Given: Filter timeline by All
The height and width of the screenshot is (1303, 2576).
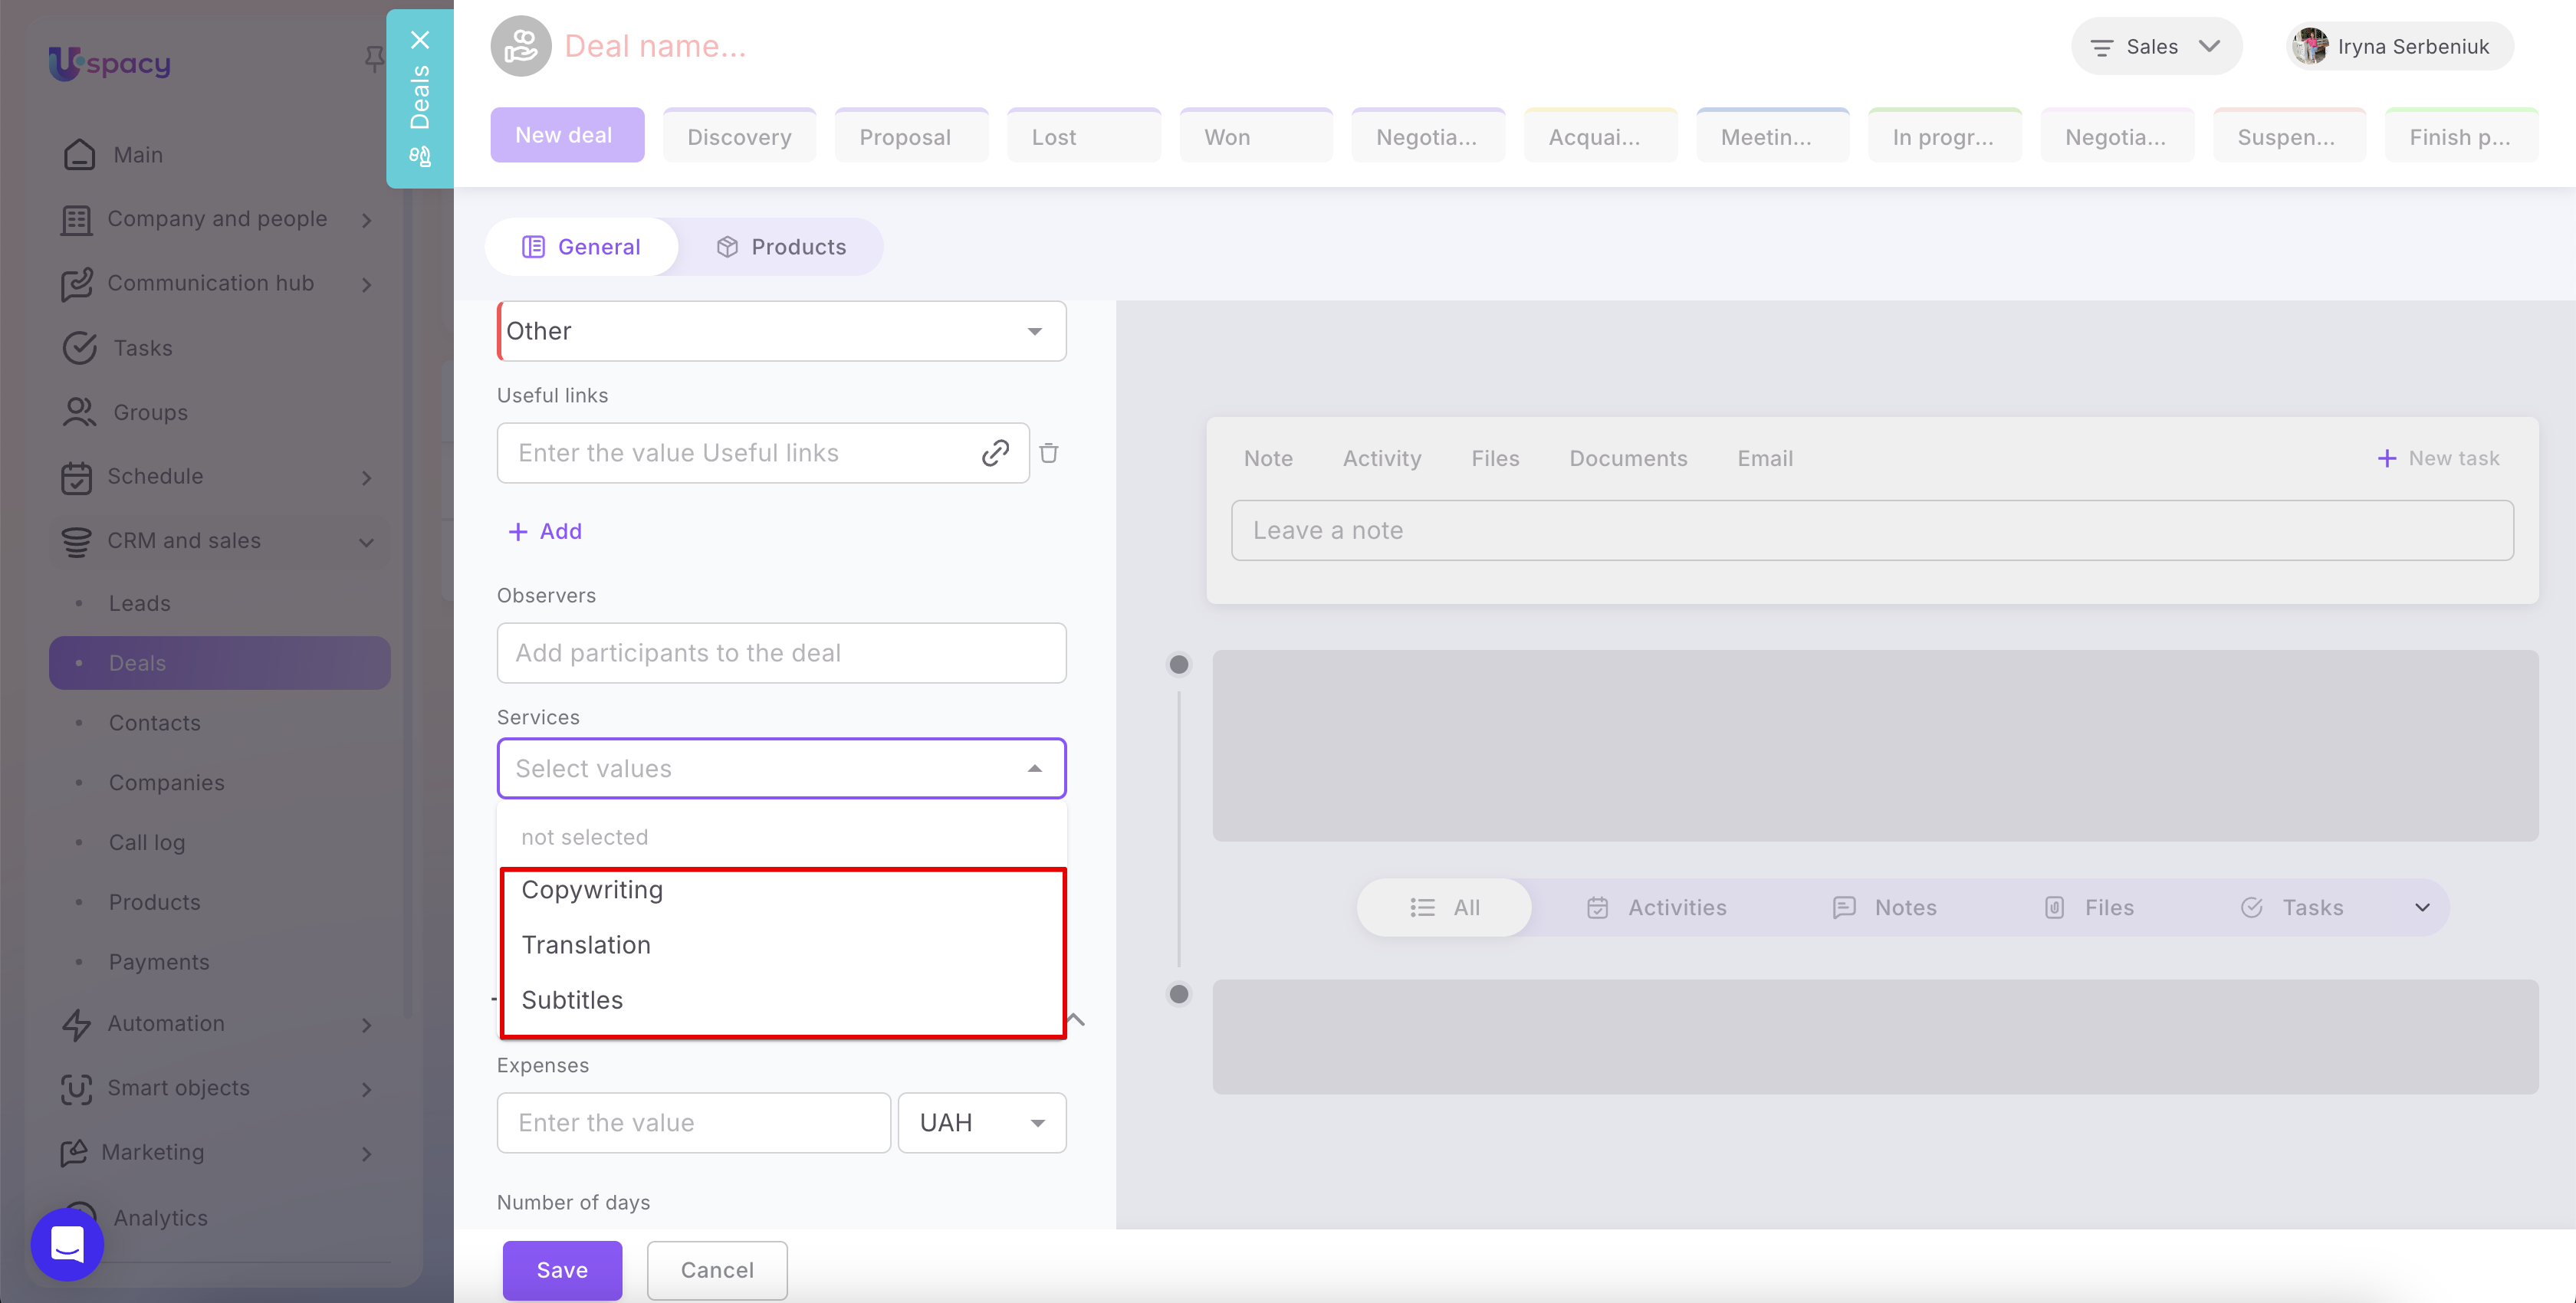Looking at the screenshot, I should 1443,908.
